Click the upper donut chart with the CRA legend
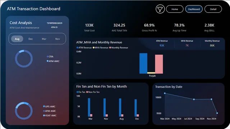This screenshot has width=230, height=129. click(24, 58)
